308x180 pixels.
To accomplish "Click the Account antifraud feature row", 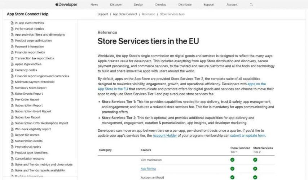I will (x=152, y=177).
